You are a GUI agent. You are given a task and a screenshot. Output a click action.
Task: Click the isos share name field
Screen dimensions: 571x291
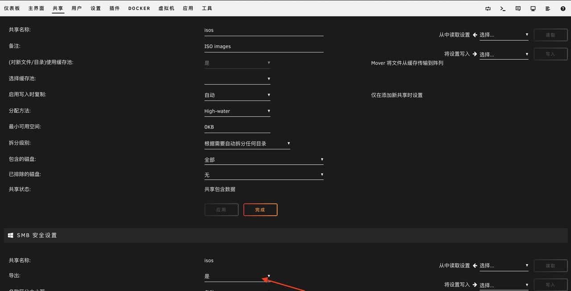pos(263,30)
